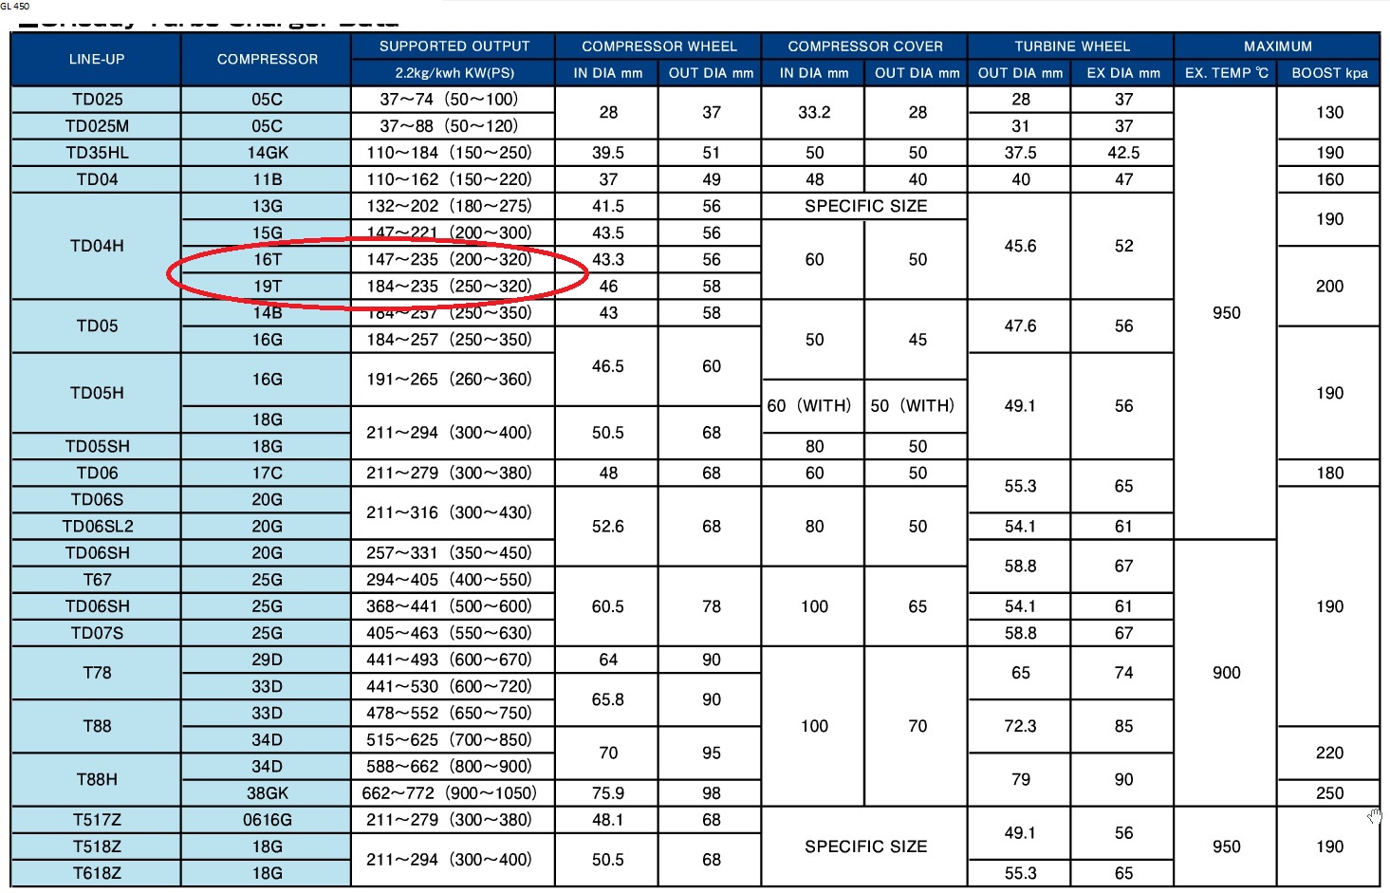Select the COMPRESSOR column header
Image resolution: width=1390 pixels, height=893 pixels.
coord(267,59)
